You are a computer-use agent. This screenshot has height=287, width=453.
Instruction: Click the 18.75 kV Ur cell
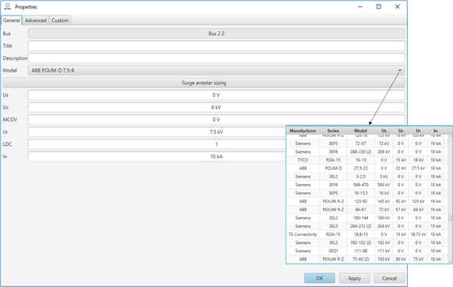[x=418, y=235]
